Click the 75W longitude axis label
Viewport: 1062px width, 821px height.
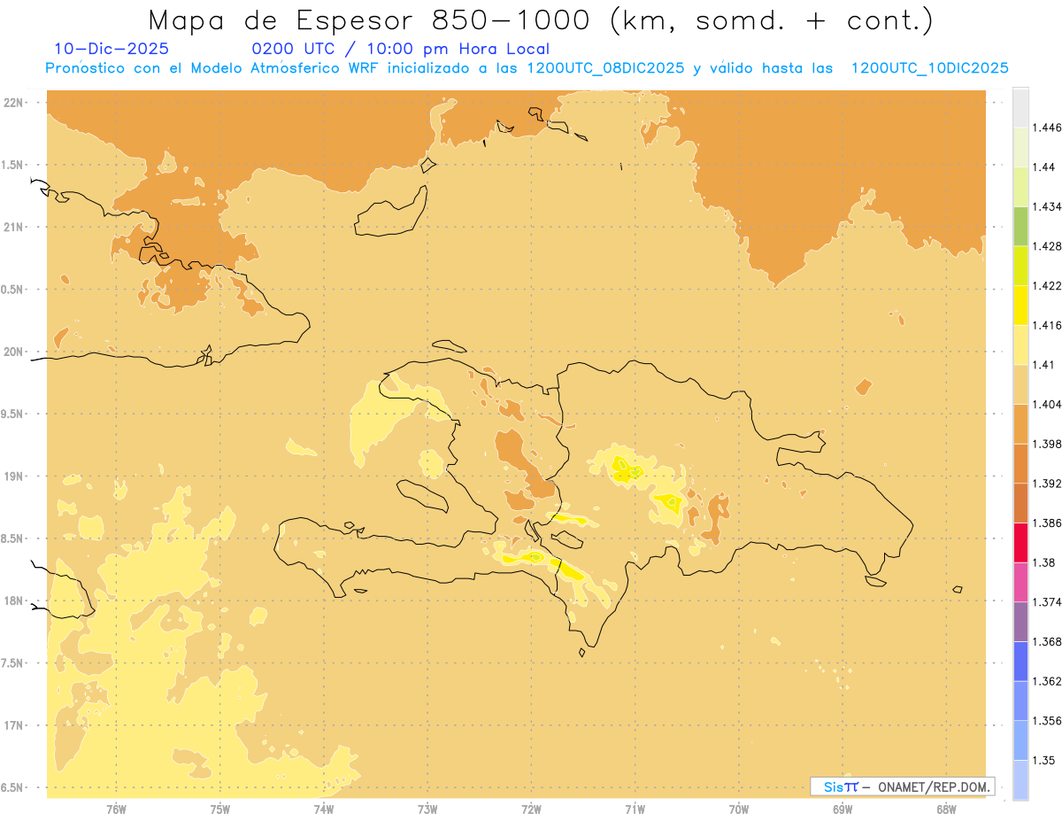coord(220,809)
